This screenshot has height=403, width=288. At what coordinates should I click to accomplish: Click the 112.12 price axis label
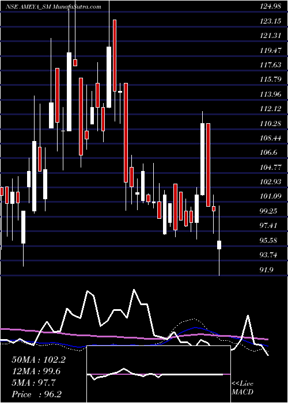click(x=270, y=109)
